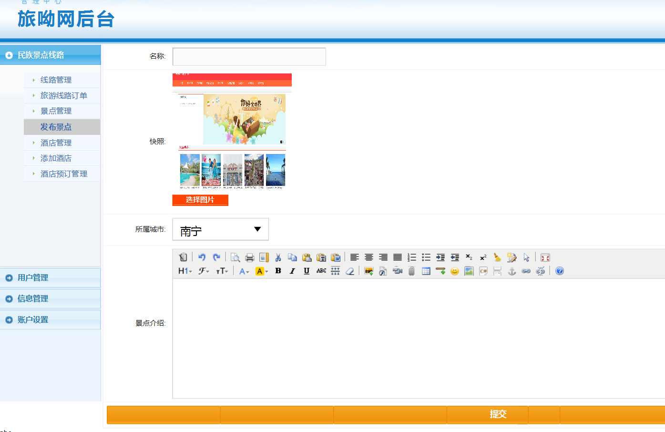The width and height of the screenshot is (665, 432).
Task: Click the print icon in editor
Action: point(249,257)
